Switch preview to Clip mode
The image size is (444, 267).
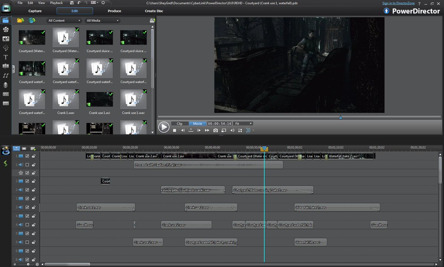179,123
